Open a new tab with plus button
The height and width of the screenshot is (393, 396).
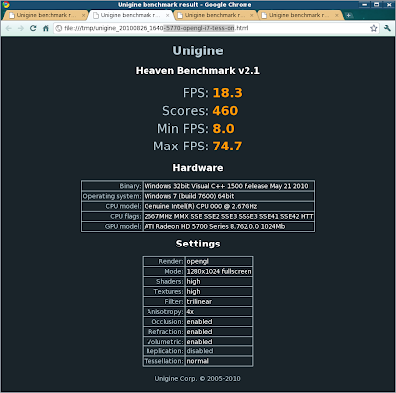(x=348, y=15)
